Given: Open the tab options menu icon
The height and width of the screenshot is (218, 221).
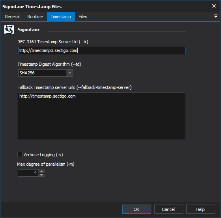Looking at the screenshot, I should pyautogui.click(x=216, y=16).
